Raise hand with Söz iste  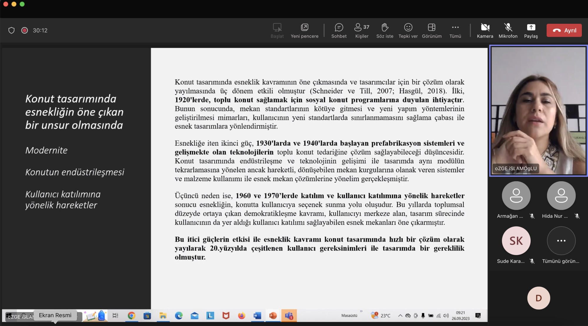(385, 31)
